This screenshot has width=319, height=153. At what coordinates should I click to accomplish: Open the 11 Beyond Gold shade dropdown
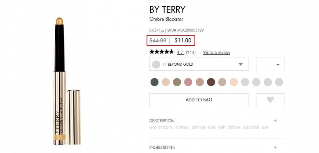click(198, 64)
